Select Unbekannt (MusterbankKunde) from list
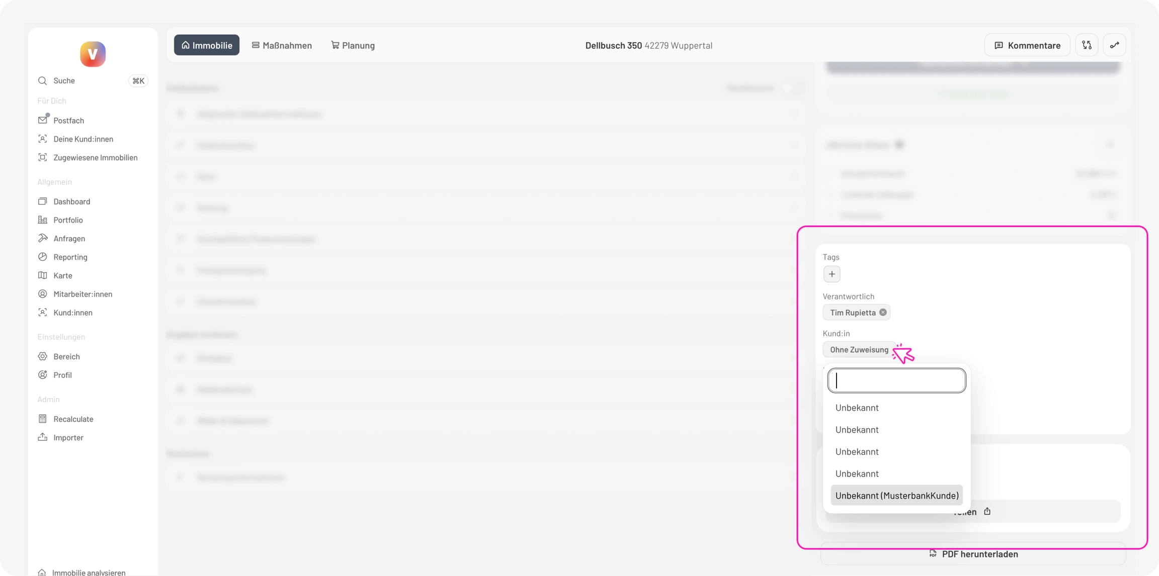Screen dimensions: 1159x576 tap(896, 496)
